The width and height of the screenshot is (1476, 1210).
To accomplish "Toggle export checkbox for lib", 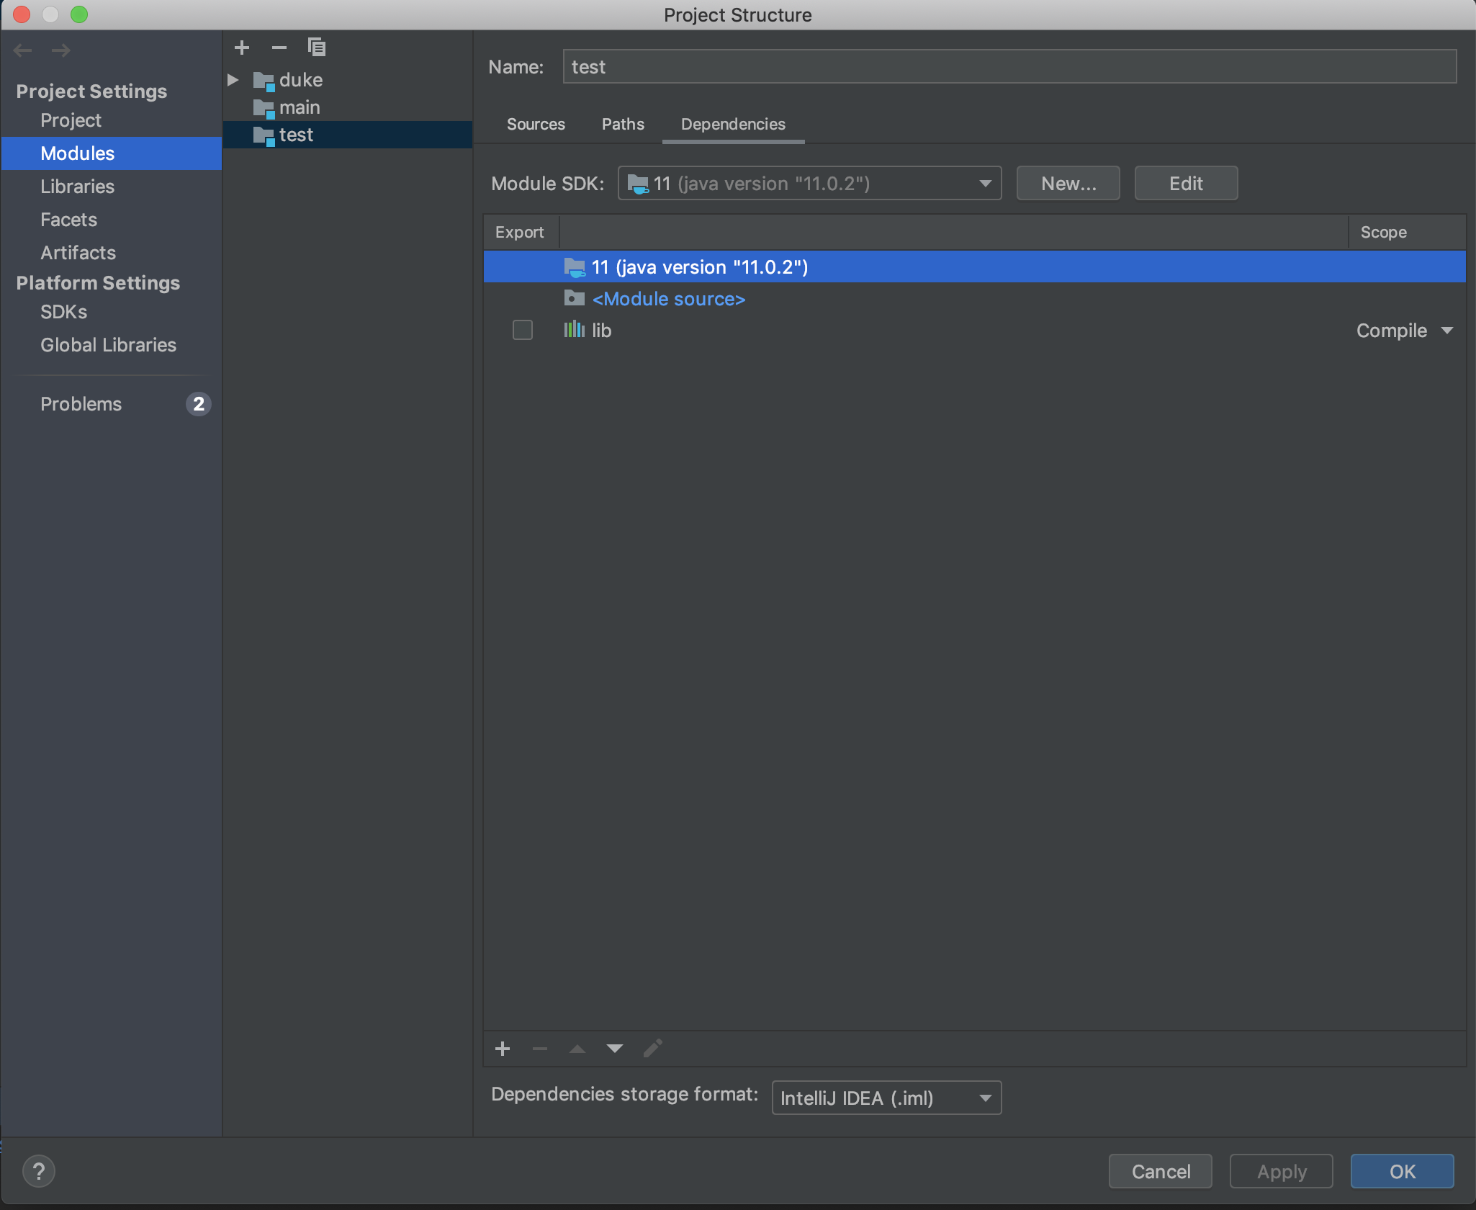I will pos(522,330).
